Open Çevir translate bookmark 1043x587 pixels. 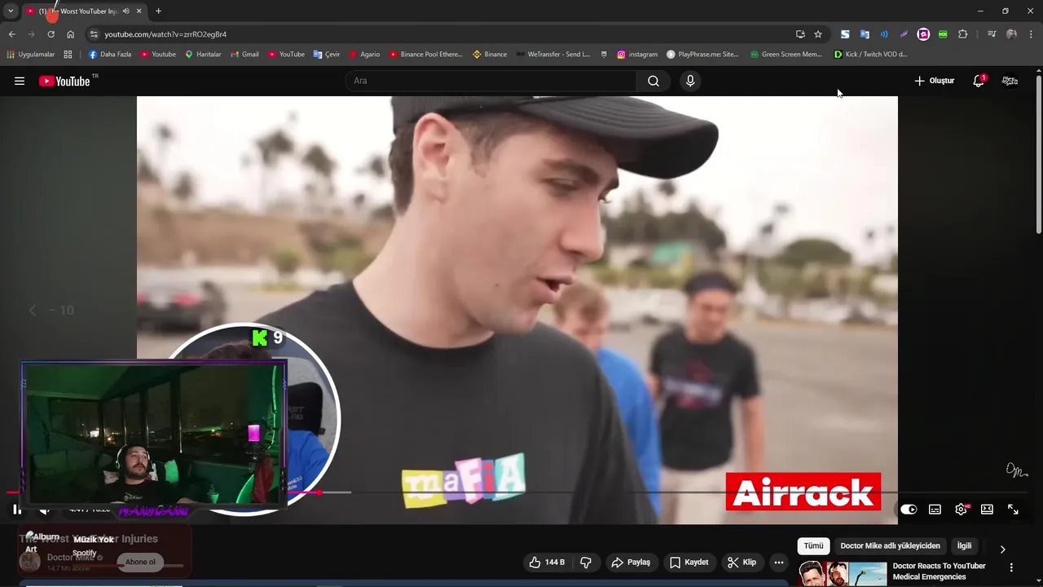(327, 55)
